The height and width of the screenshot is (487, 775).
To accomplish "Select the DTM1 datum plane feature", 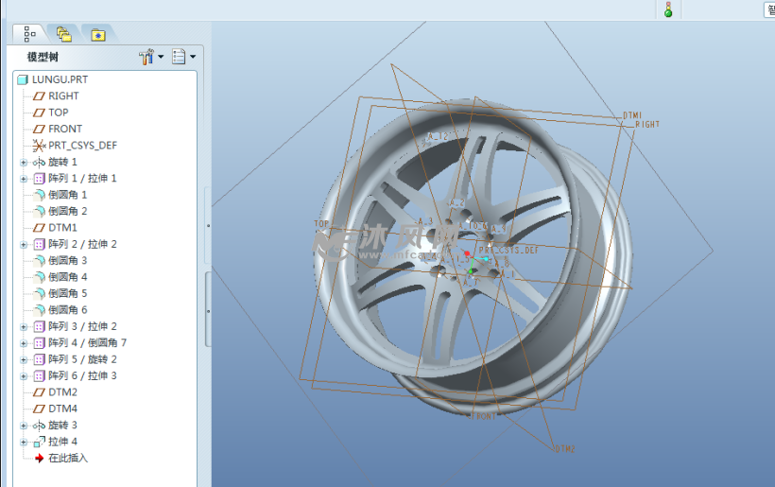I will tap(62, 228).
